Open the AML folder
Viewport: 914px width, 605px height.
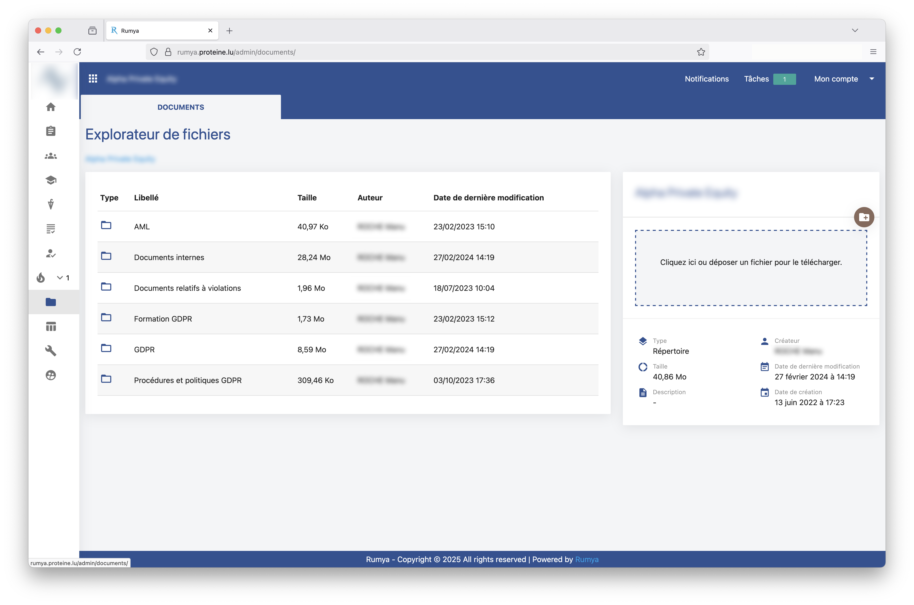pyautogui.click(x=142, y=227)
